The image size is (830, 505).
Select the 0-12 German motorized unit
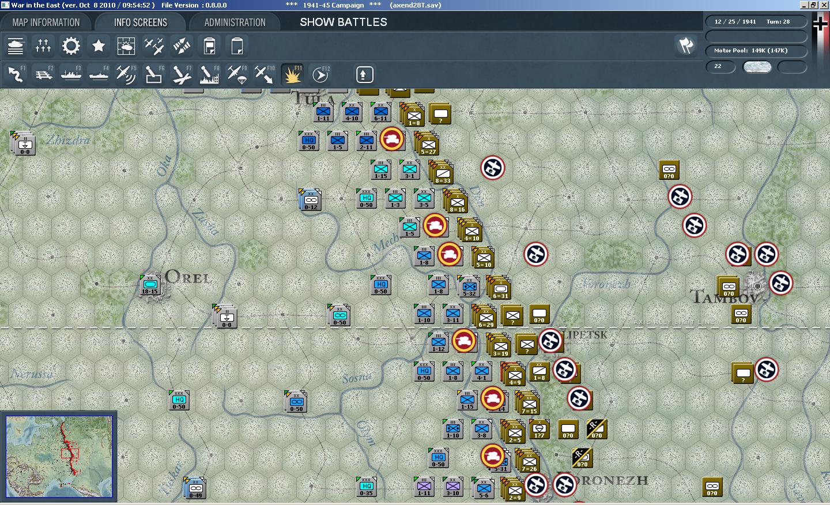311,199
